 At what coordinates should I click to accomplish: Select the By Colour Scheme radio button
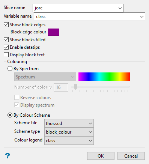[10, 115]
